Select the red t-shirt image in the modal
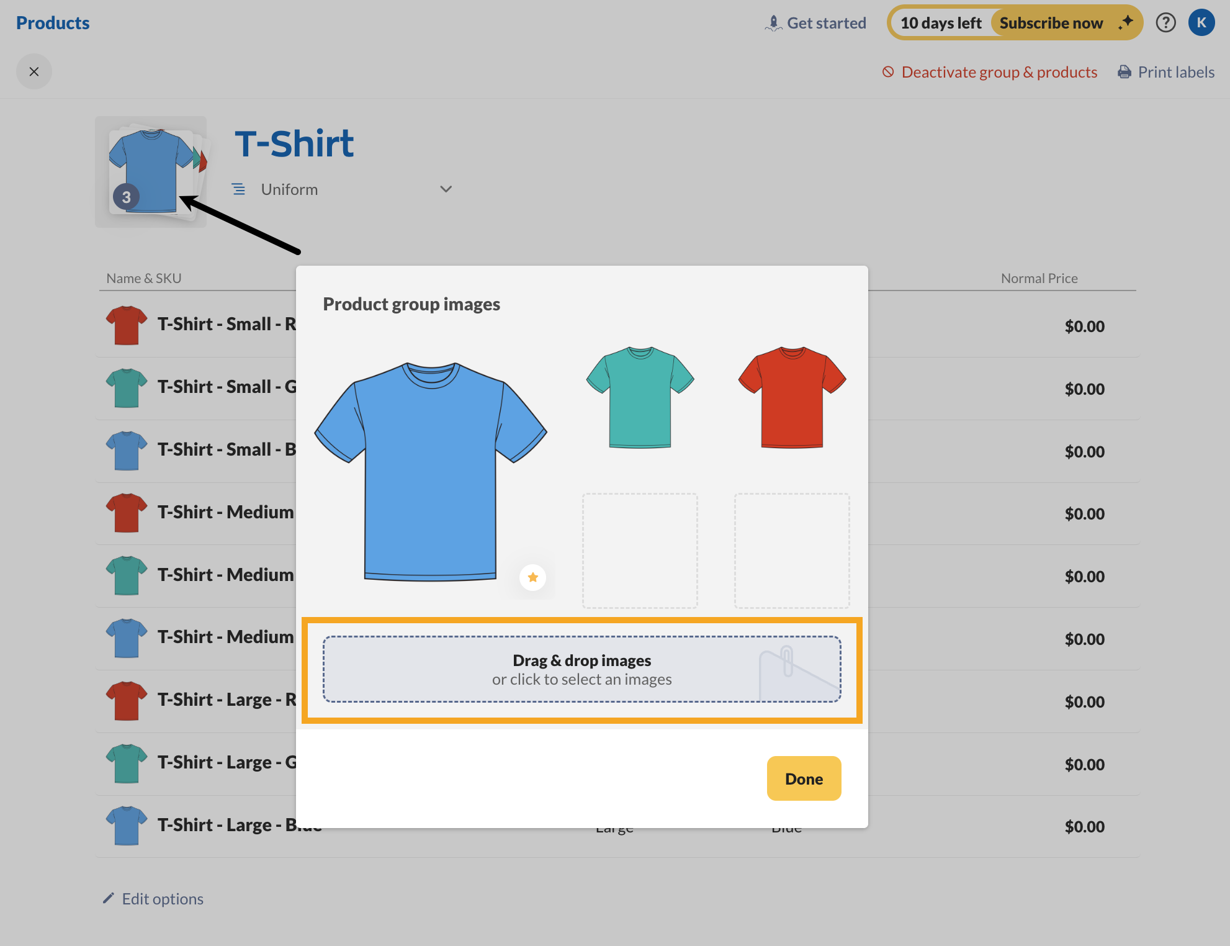This screenshot has height=946, width=1230. click(791, 397)
